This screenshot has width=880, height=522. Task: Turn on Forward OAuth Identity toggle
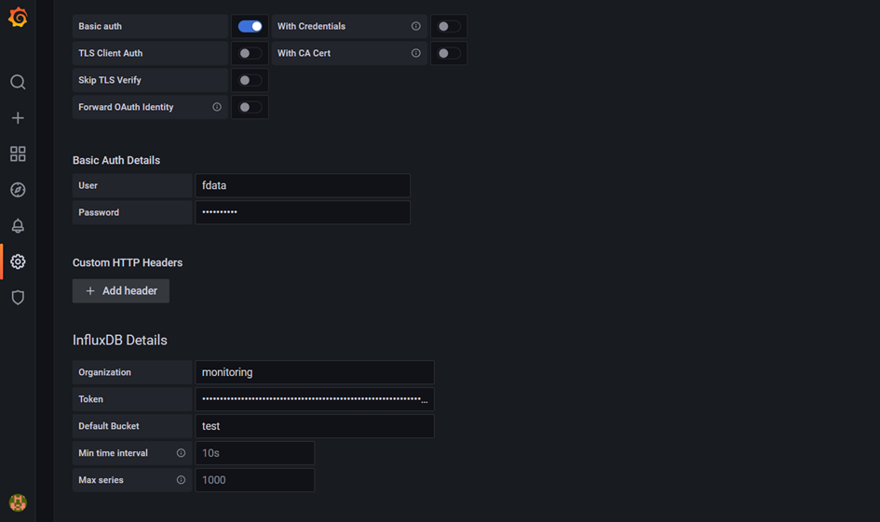[x=250, y=107]
